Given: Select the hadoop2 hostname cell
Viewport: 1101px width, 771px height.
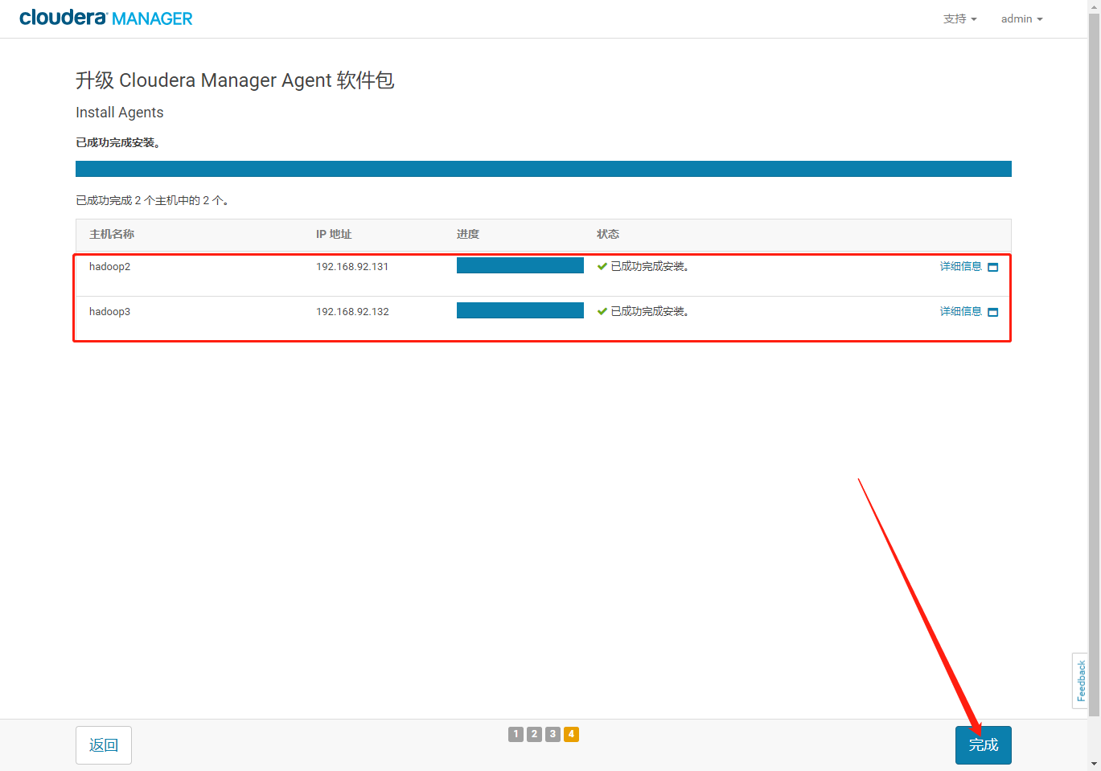Looking at the screenshot, I should click(109, 266).
